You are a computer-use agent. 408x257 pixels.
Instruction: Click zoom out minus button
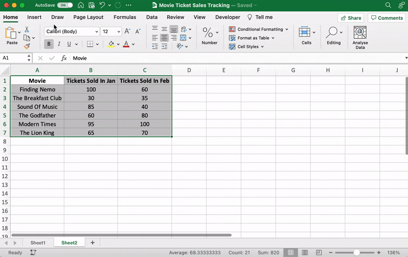pos(330,252)
